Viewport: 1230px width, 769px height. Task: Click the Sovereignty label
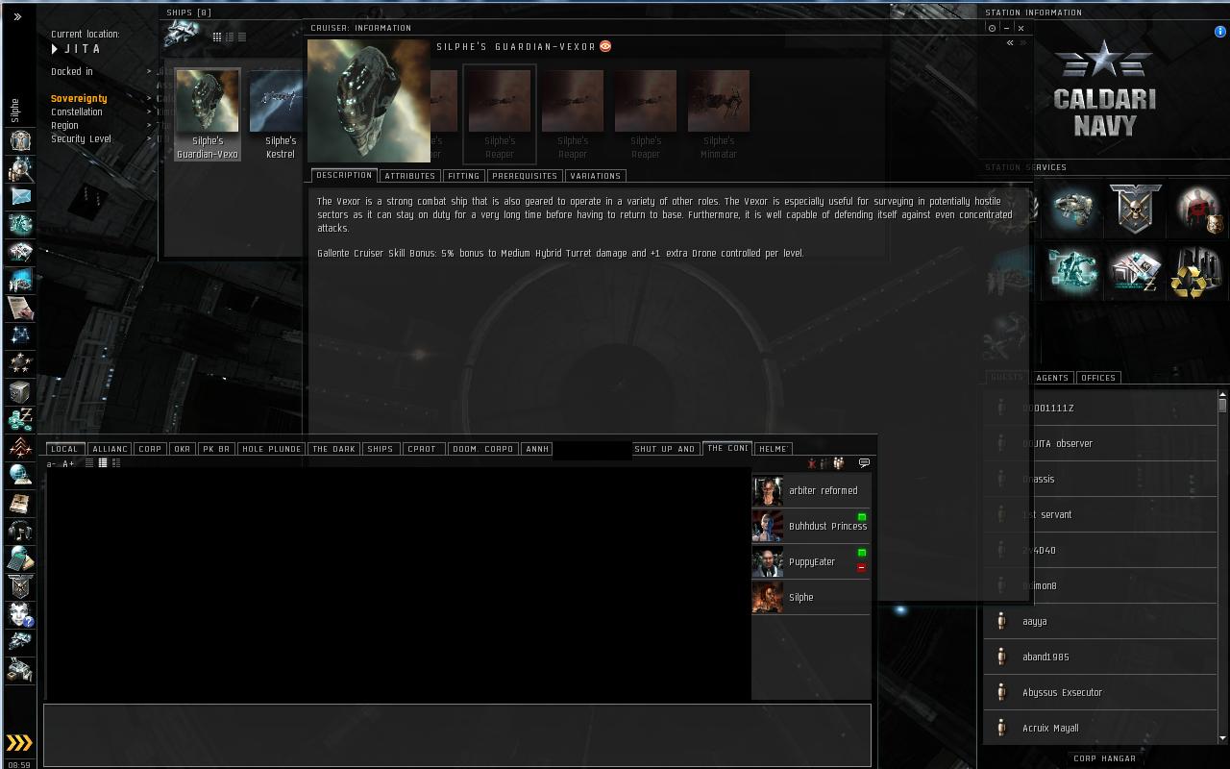click(79, 99)
